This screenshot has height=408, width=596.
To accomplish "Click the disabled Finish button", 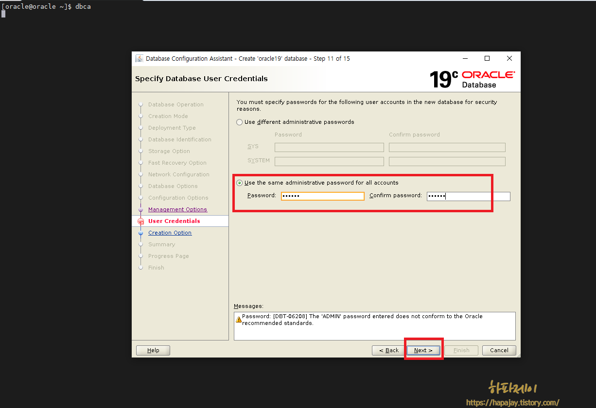I will click(461, 350).
